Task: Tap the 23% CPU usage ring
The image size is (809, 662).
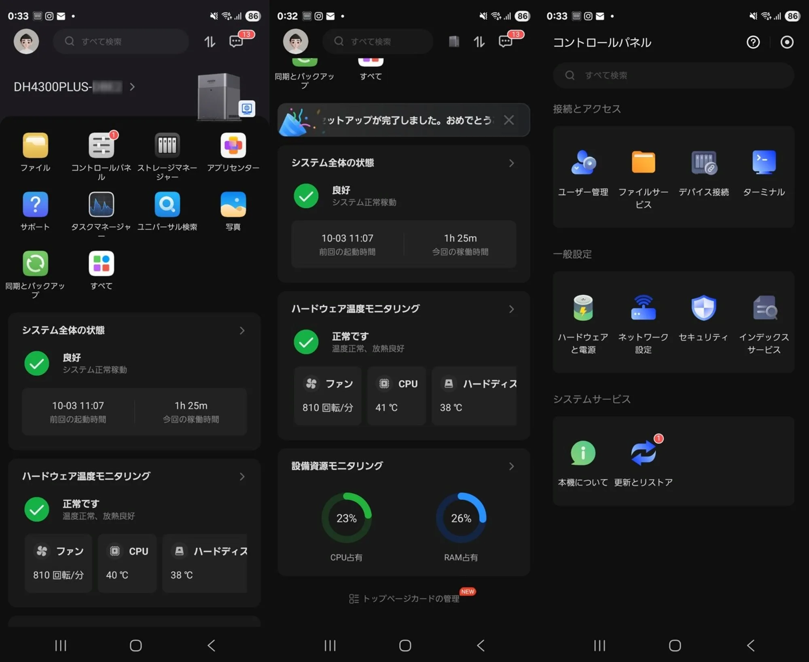Action: point(346,518)
